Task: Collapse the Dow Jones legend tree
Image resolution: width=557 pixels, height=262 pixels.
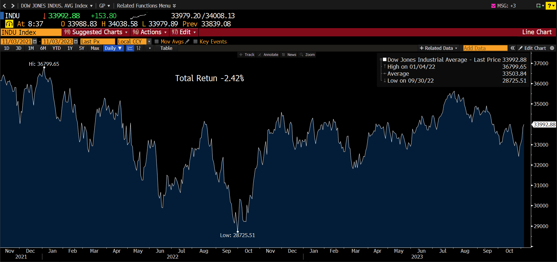Action: point(381,60)
